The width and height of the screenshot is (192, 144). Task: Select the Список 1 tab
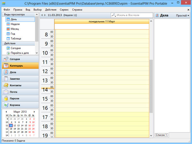[x=161, y=135]
